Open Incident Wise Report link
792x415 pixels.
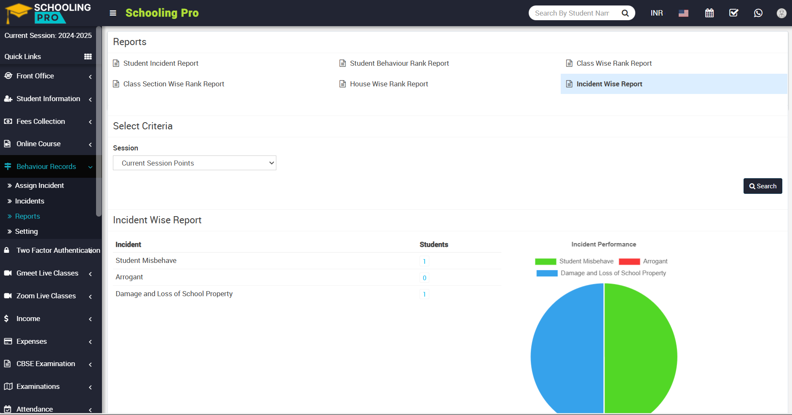pos(609,84)
